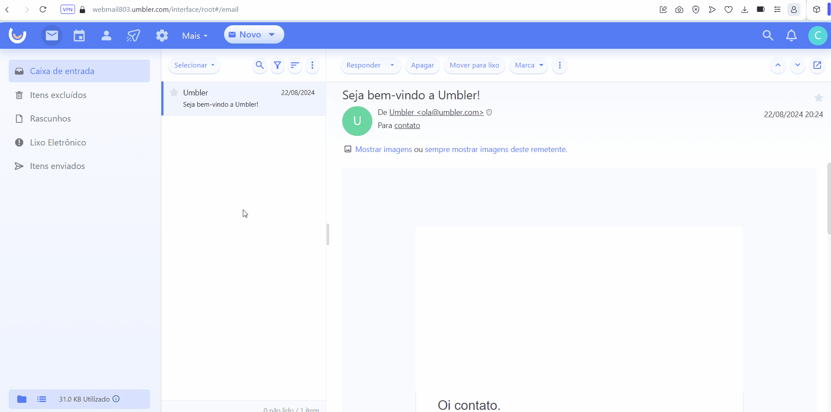Open the Itens excluídos folder
This screenshot has width=831, height=412.
pos(79,95)
